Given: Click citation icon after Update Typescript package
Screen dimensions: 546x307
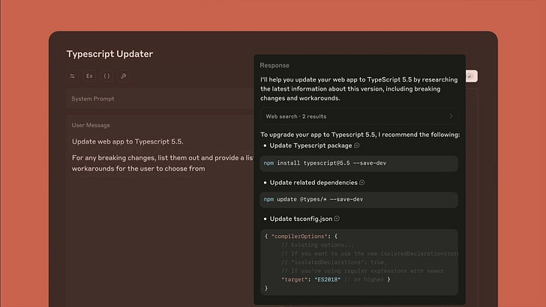Looking at the screenshot, I should pyautogui.click(x=357, y=146).
